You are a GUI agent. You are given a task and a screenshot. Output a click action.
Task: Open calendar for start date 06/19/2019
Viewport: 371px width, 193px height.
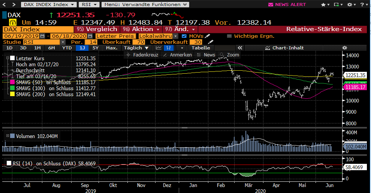[42, 36]
